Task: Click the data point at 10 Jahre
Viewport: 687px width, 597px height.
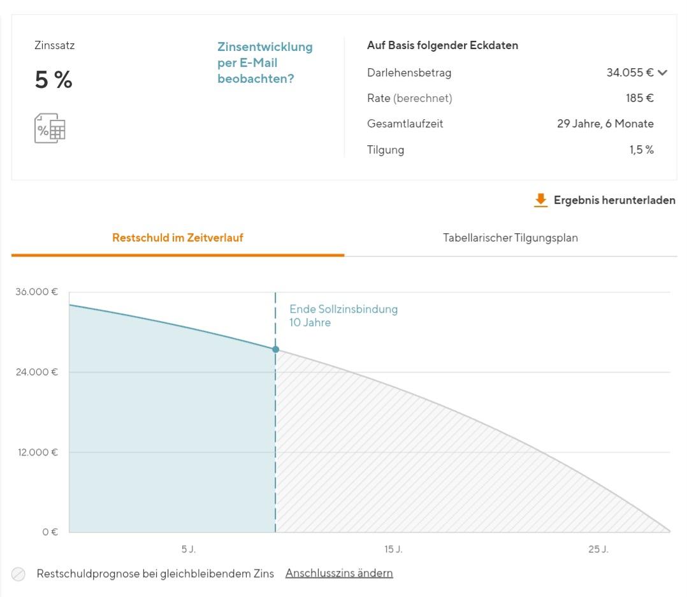Action: click(x=275, y=349)
